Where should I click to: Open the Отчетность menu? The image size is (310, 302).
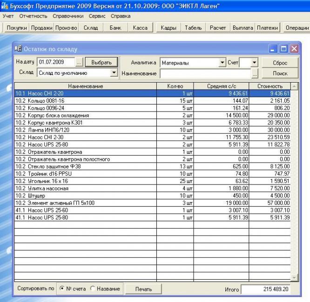tap(33, 16)
